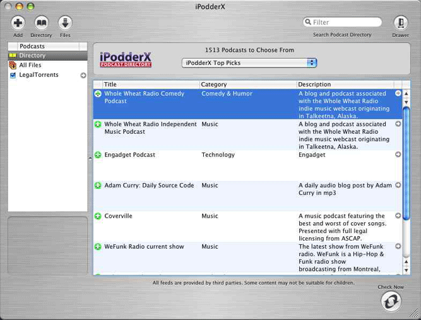Sort by Title column header
The height and width of the screenshot is (320, 421).
tap(151, 85)
